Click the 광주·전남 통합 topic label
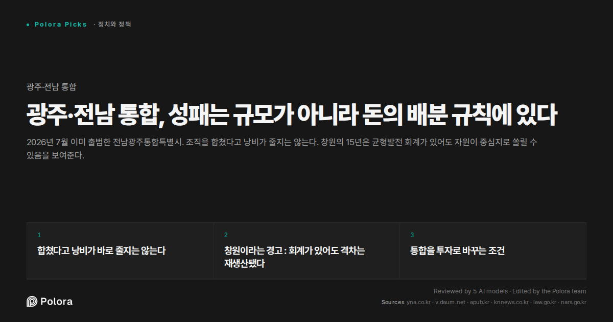Screen dimensions: 613x322 pyautogui.click(x=52, y=87)
